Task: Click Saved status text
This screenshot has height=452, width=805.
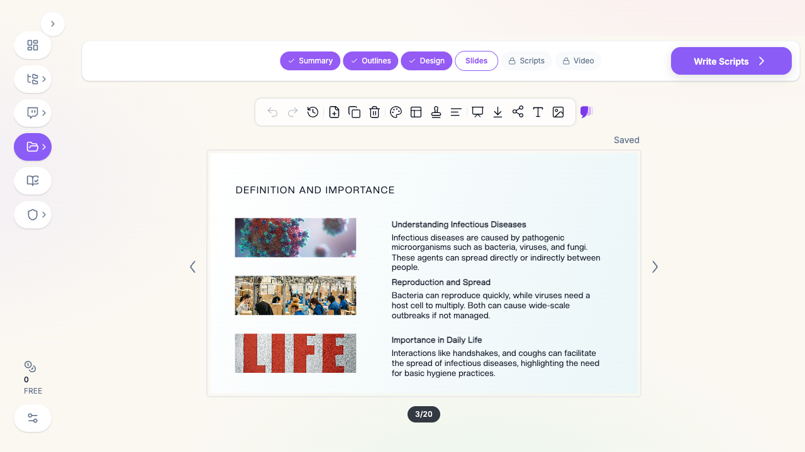Action: pyautogui.click(x=626, y=140)
